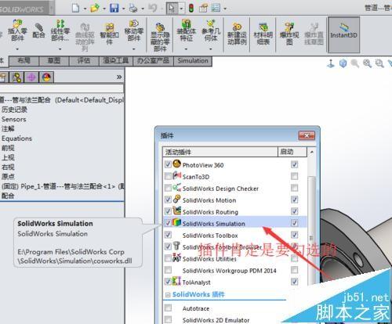Toggle SolidWorks Simulation start-up checkbox
Image resolution: width=392 pixels, height=324 pixels.
(294, 223)
